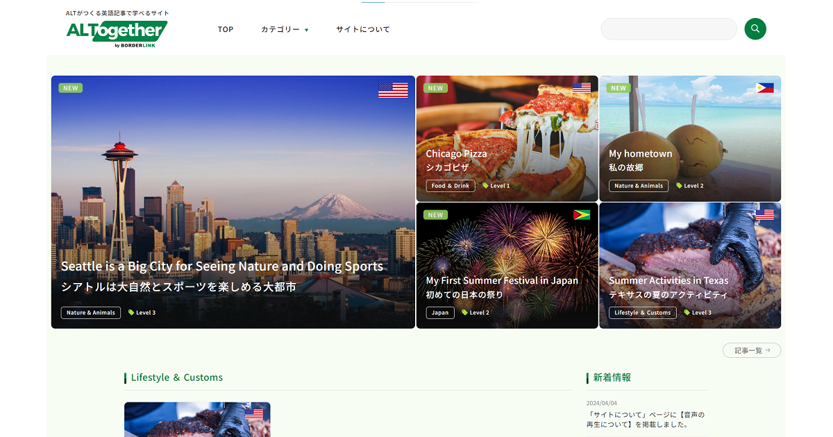Select Food & Drink tag on Chicago Pizza
Screen dimensions: 833x437
[x=451, y=186]
